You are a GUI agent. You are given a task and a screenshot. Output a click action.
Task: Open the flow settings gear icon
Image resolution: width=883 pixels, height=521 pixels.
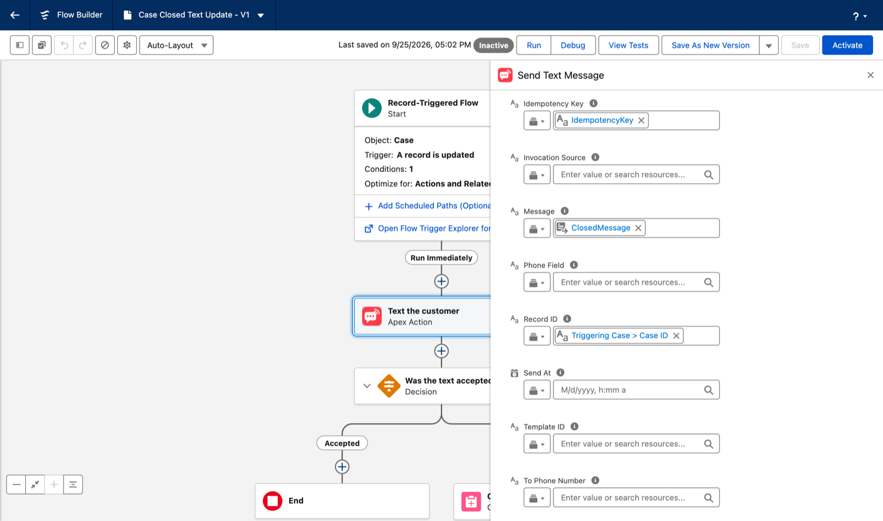point(127,45)
